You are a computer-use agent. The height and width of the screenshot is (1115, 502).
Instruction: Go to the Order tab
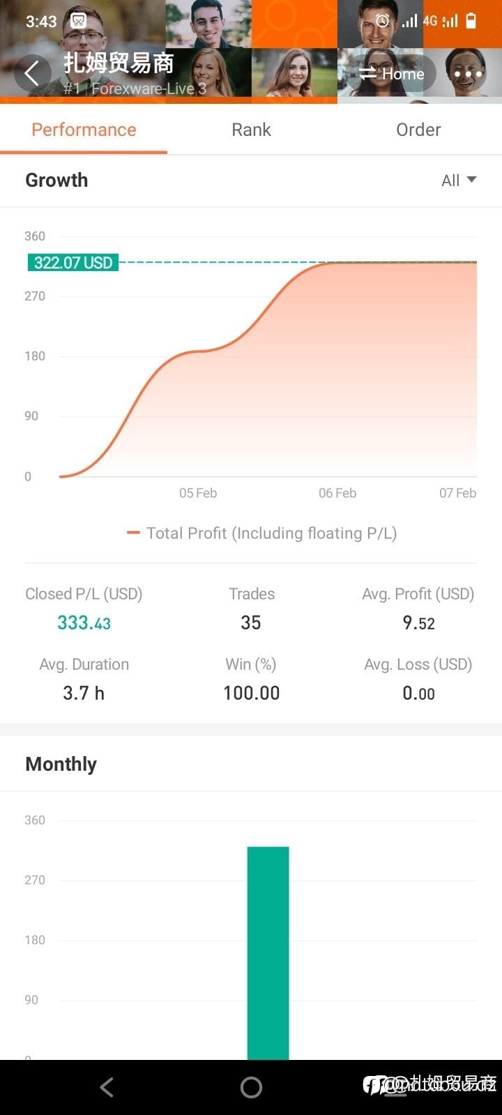(x=418, y=130)
